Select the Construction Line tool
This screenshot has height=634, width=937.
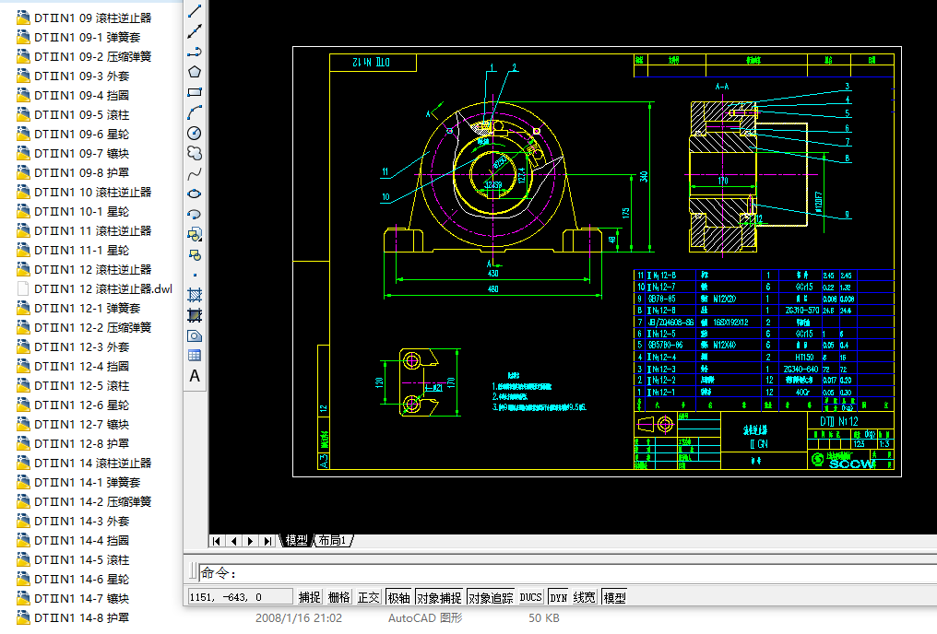tap(195, 31)
